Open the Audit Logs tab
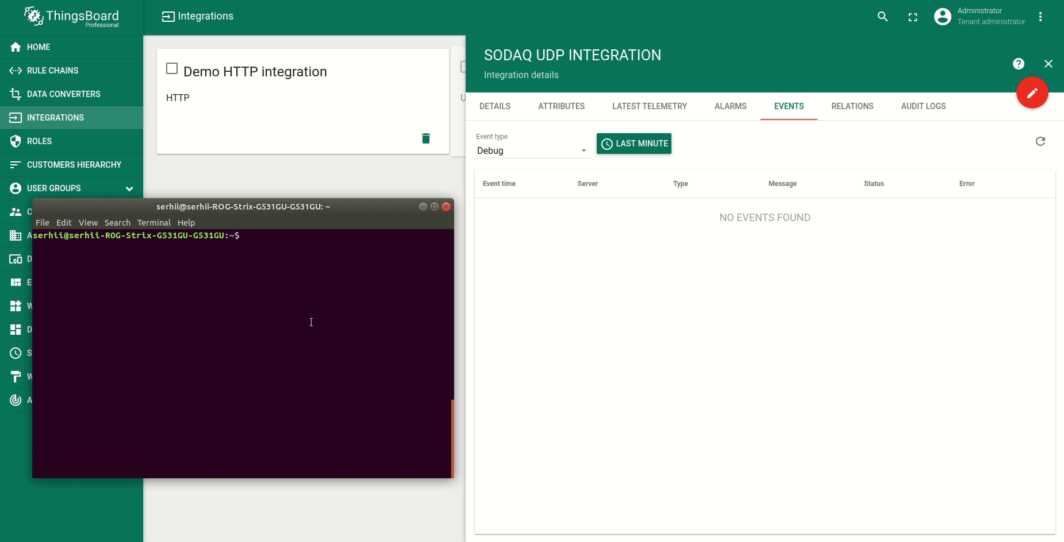The width and height of the screenshot is (1064, 542). point(923,106)
